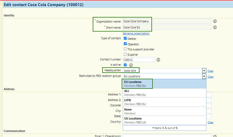This screenshot has height=137, width=233.
Task: Select EU Locations option in dropdown list
Action: click(x=164, y=84)
